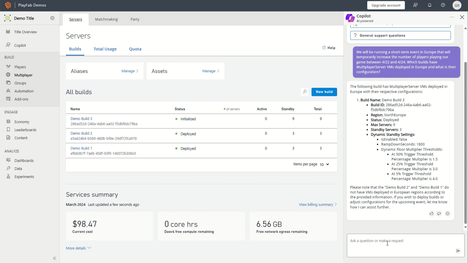Click the Players sidebar icon

point(8,67)
